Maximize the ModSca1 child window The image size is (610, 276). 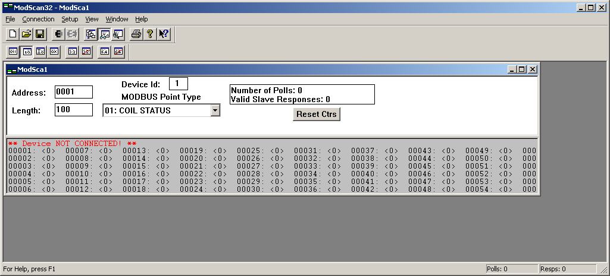coord(522,69)
